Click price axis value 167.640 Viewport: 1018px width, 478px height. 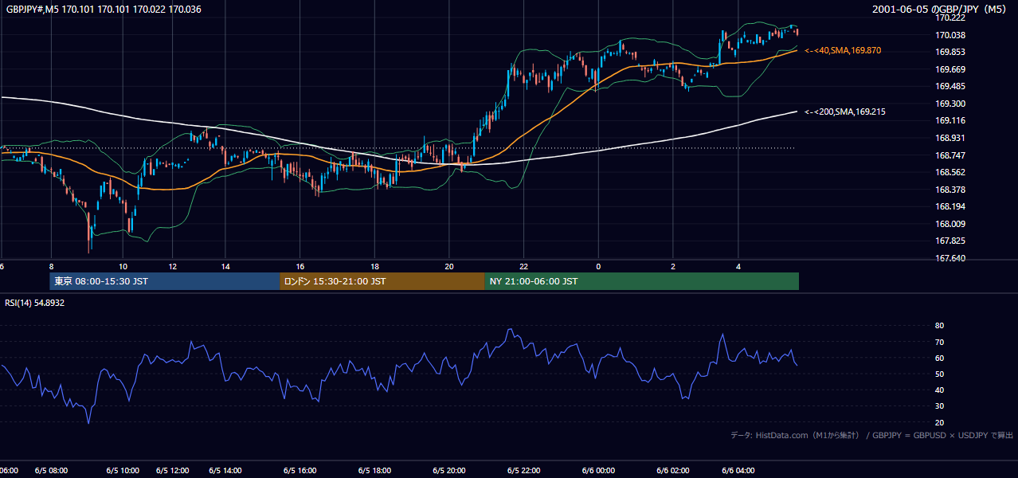point(950,258)
